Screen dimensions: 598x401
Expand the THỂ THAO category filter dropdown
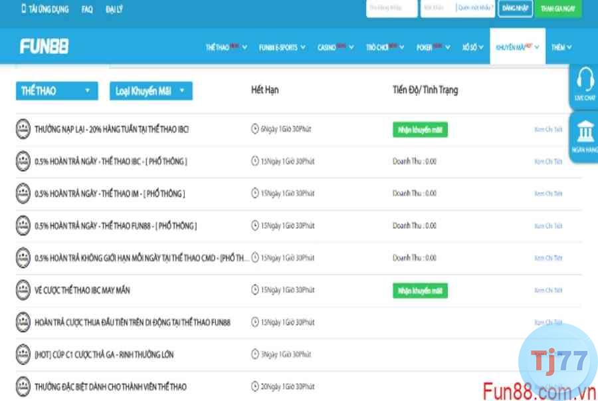[56, 91]
